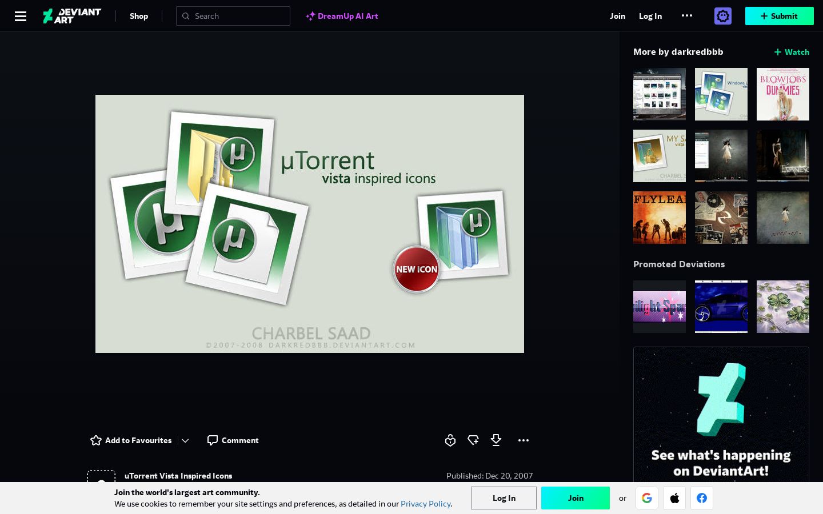
Task: Open the scattered photos collage thumbnail
Action: (x=721, y=218)
